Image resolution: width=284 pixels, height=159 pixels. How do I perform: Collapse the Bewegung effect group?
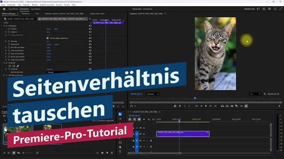pyautogui.click(x=4, y=26)
